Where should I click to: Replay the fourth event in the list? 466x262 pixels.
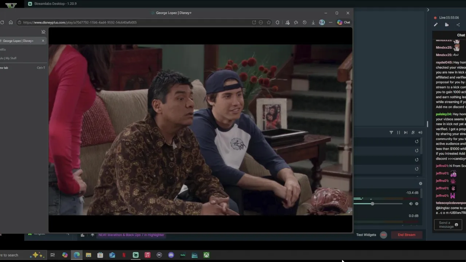pos(417,169)
